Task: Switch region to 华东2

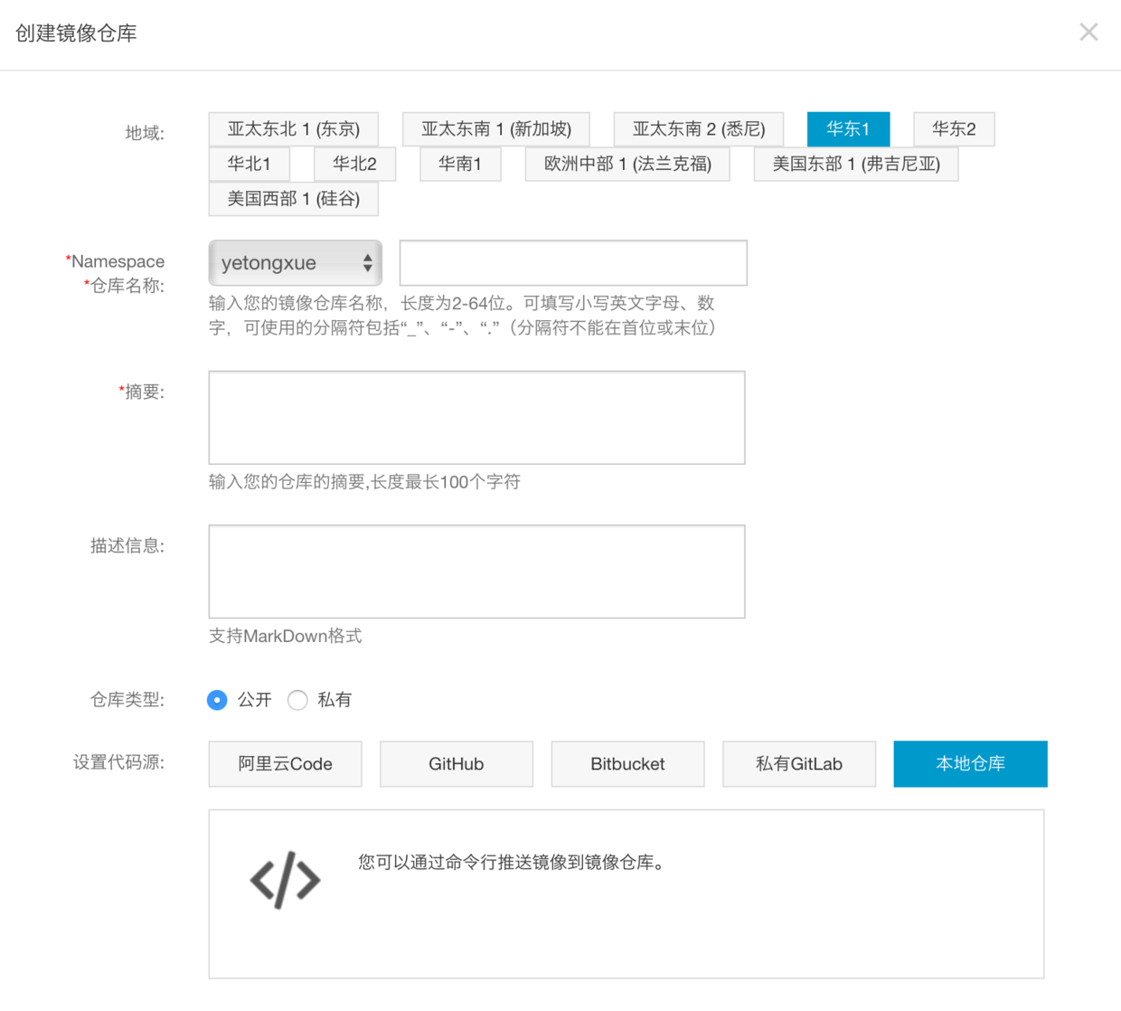Action: tap(954, 129)
